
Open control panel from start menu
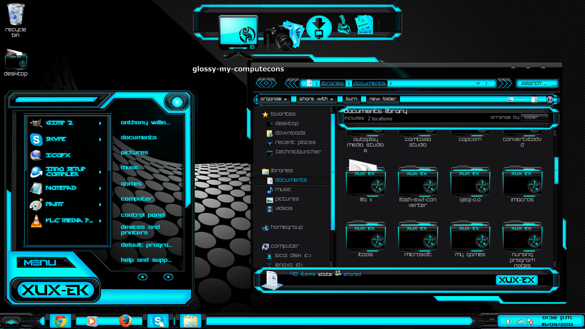(143, 215)
